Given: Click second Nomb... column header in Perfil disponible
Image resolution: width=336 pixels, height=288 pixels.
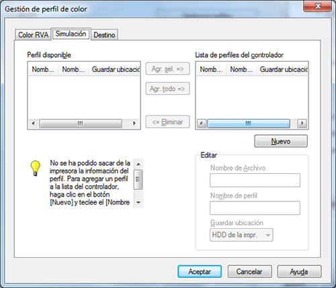Looking at the screenshot, I should (x=73, y=69).
